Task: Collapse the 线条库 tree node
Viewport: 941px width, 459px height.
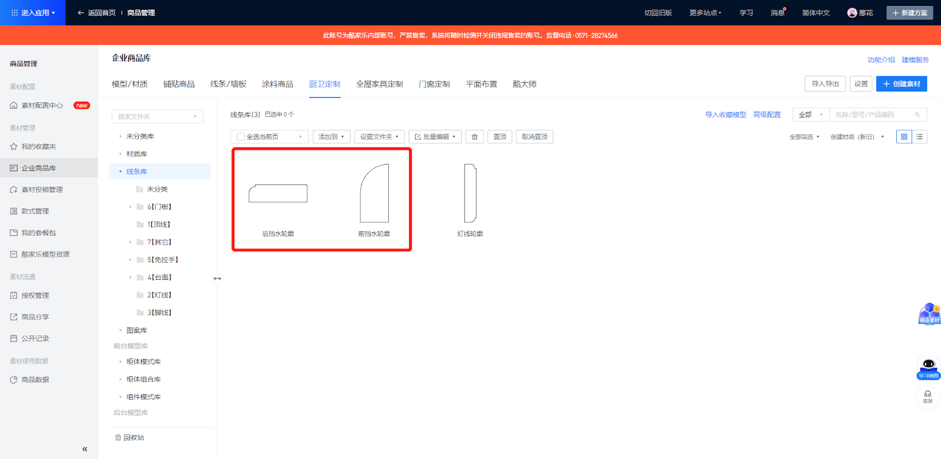Action: (121, 172)
